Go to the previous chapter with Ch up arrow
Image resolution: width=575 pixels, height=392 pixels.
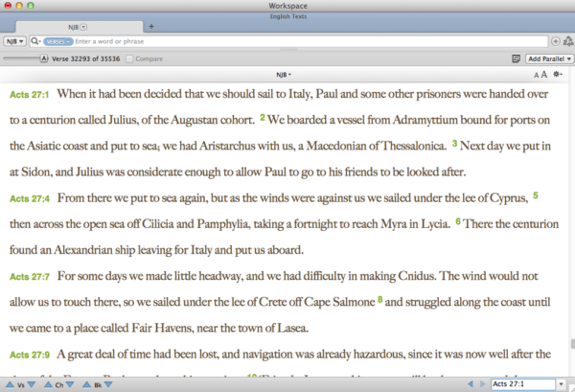[48, 384]
